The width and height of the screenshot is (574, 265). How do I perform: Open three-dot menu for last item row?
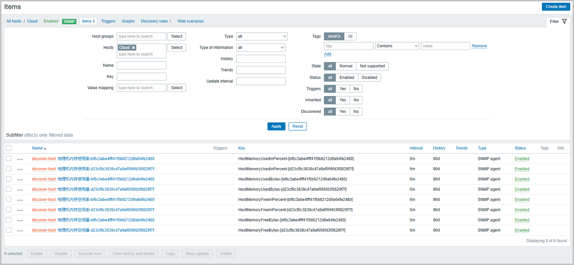(20, 231)
